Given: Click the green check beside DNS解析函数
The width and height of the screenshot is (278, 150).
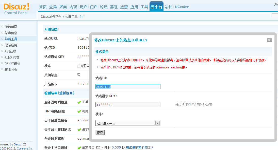Looking at the screenshot, I should click(x=79, y=111).
